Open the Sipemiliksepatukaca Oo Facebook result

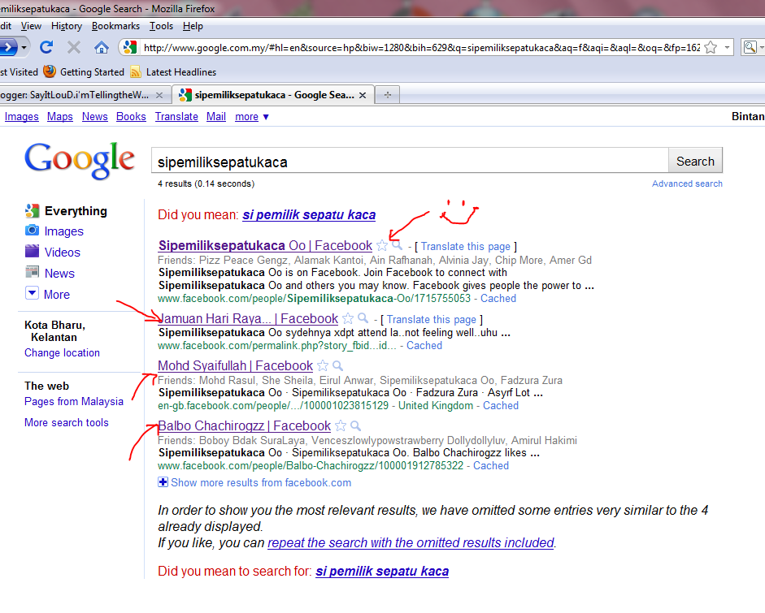[265, 245]
